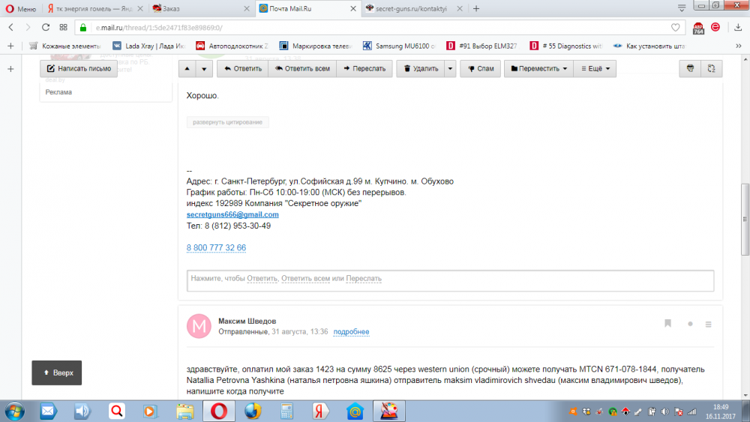The height and width of the screenshot is (422, 750).
Task: Expand quoted text via развернуть цитирование
Action: pyautogui.click(x=228, y=122)
